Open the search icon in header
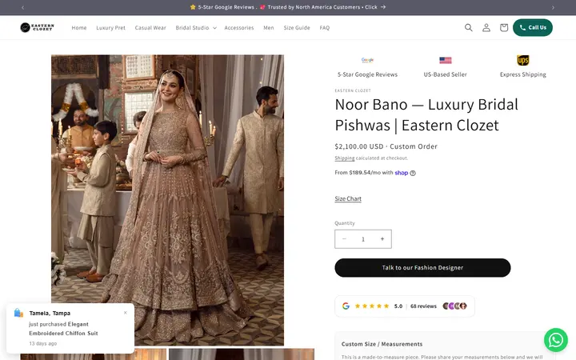576x360 pixels. point(468,27)
